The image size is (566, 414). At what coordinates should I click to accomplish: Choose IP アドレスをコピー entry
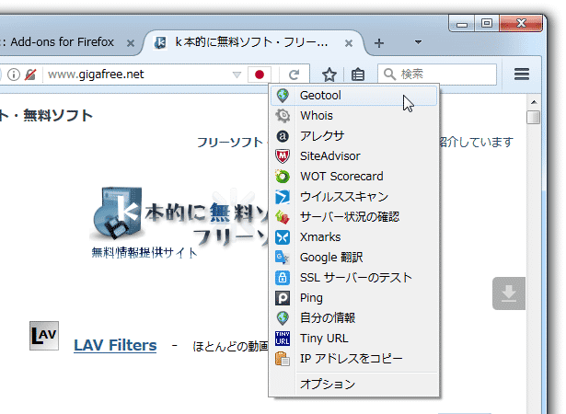[353, 359]
